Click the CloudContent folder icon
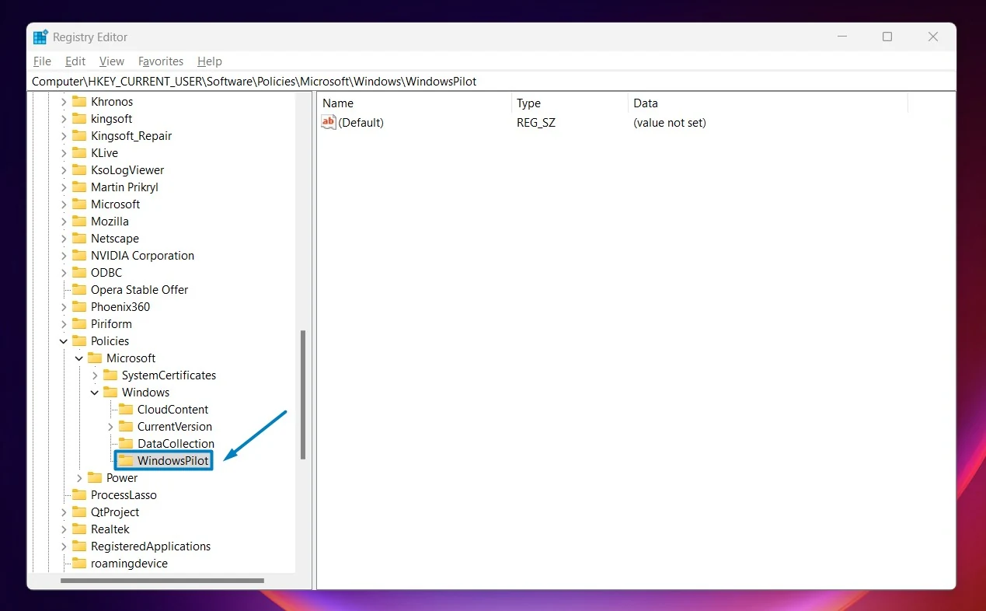 (x=126, y=410)
